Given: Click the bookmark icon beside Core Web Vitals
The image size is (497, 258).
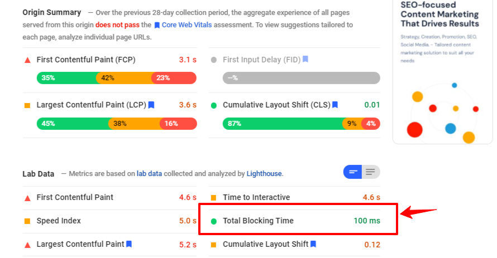Looking at the screenshot, I should coord(157,25).
